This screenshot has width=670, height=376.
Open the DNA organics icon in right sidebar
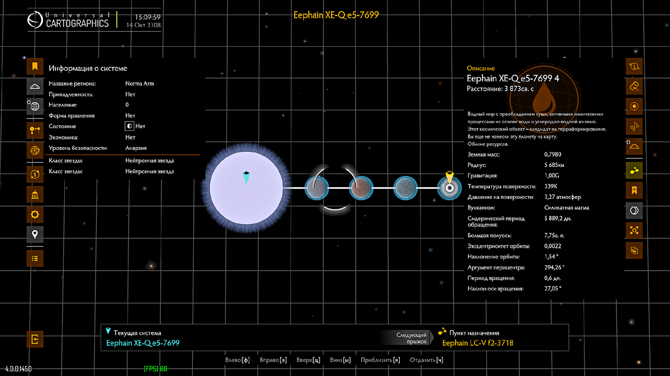tap(634, 126)
